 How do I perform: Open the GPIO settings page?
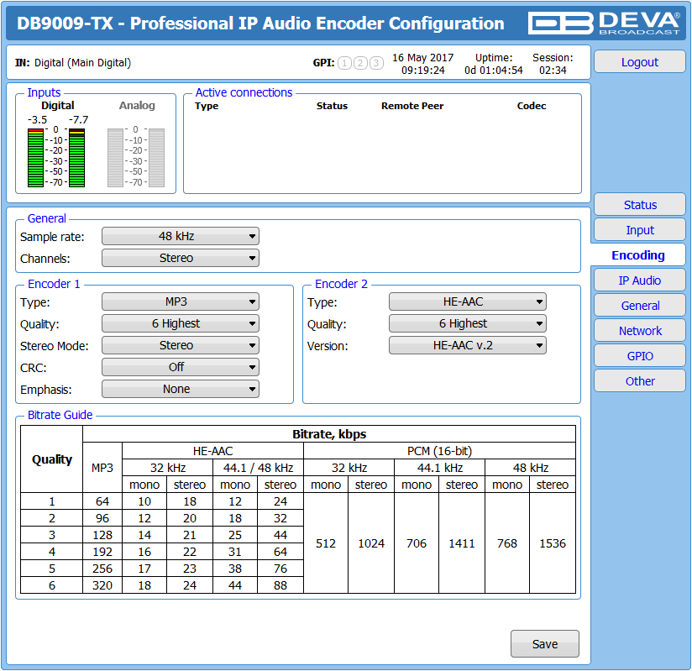coord(640,356)
